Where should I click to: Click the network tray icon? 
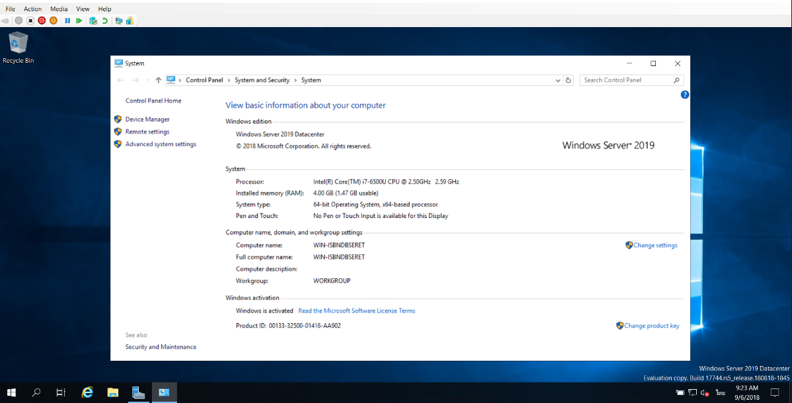point(692,393)
